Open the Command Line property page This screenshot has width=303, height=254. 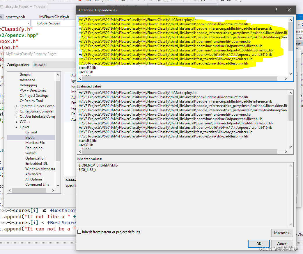click(x=37, y=184)
